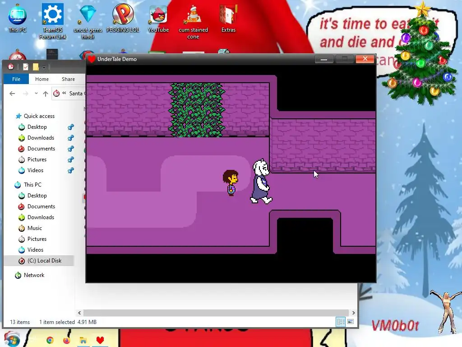Go forward in Explorer navigation
This screenshot has height=347, width=462.
[x=26, y=94]
